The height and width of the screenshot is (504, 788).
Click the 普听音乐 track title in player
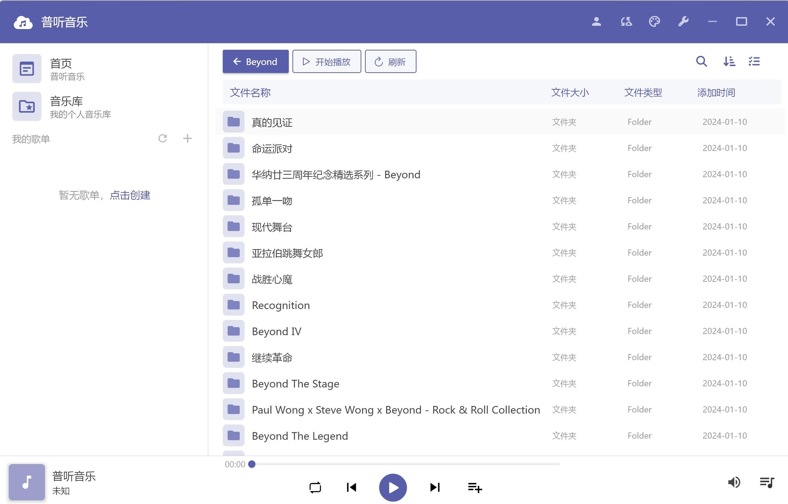click(74, 476)
